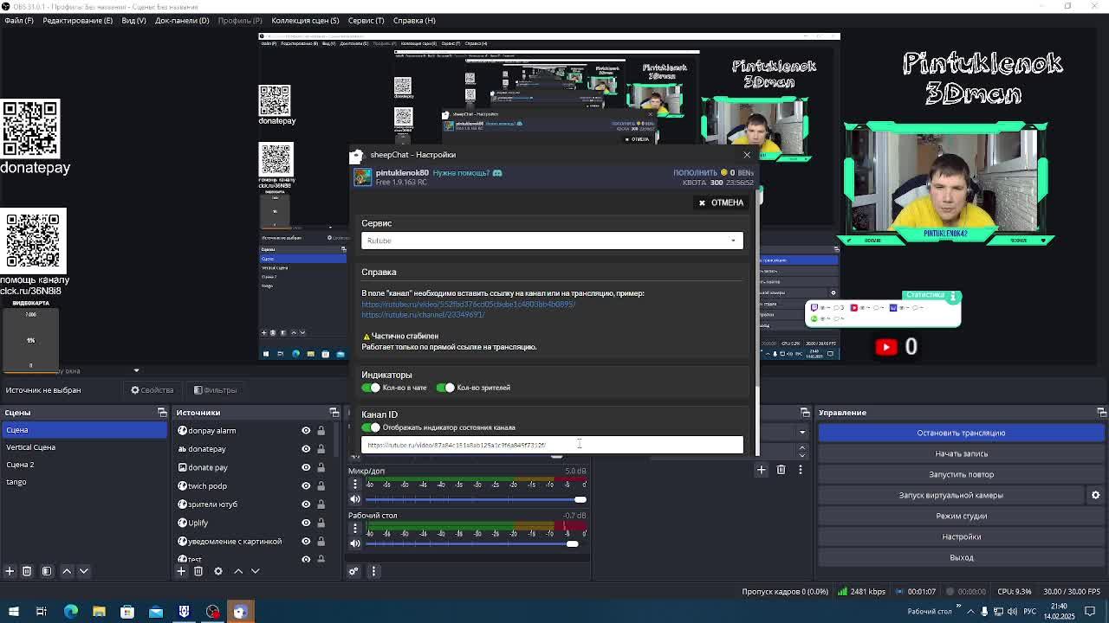Open the Discord help icon in sheepChat

(x=497, y=173)
